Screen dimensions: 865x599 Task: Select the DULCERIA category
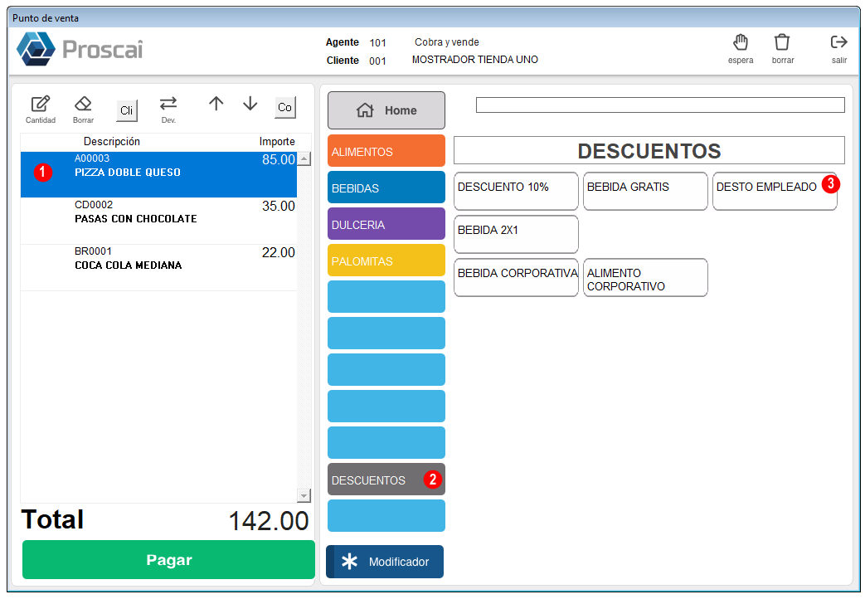[386, 224]
